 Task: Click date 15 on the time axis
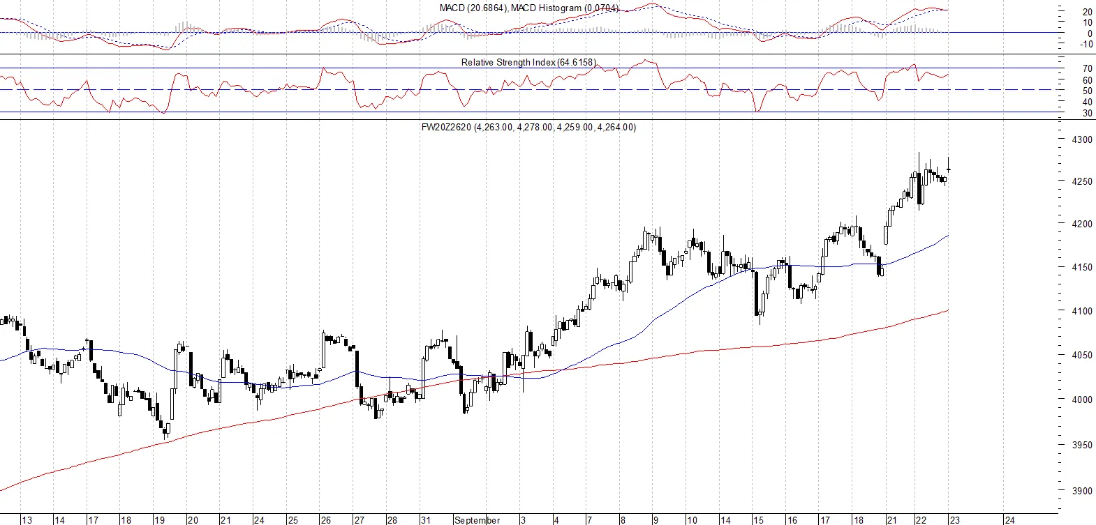(x=758, y=520)
